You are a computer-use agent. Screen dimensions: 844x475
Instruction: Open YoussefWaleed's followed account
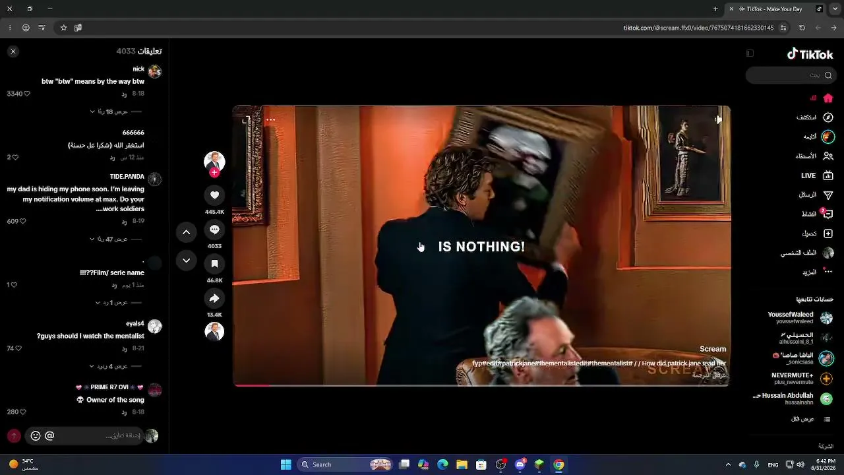[800, 317]
